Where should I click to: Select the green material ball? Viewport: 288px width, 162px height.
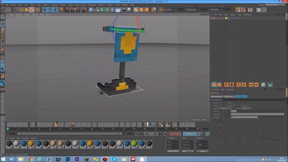(134, 144)
